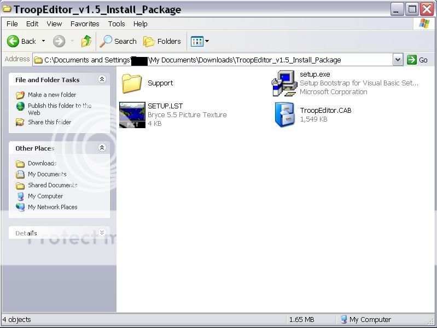This screenshot has width=437, height=328.
Task: Open the Tools menu
Action: [x=116, y=24]
